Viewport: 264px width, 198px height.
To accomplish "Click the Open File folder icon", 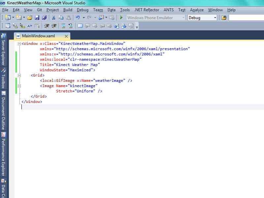I will point(30,17).
